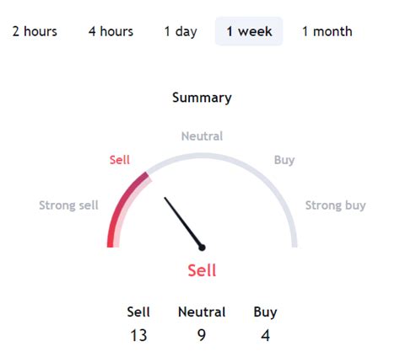
Task: Click the Strong sell gauge label
Action: 68,205
